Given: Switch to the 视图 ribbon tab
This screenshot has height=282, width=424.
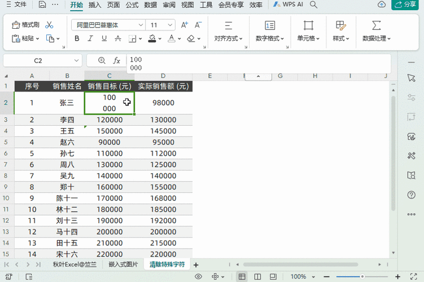Looking at the screenshot, I should point(187,5).
